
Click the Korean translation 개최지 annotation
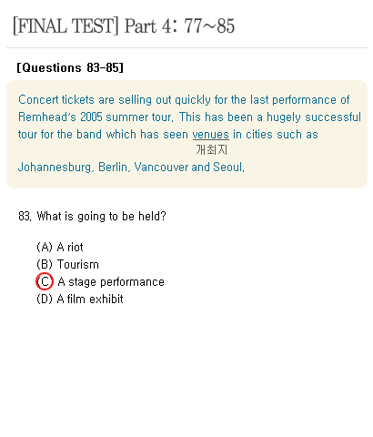coord(212,150)
